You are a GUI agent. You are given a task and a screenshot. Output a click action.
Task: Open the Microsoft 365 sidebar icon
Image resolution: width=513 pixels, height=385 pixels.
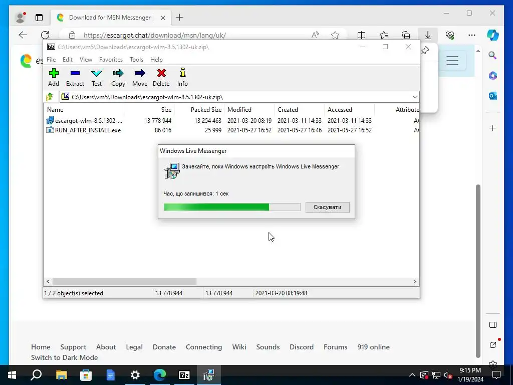[x=493, y=76]
